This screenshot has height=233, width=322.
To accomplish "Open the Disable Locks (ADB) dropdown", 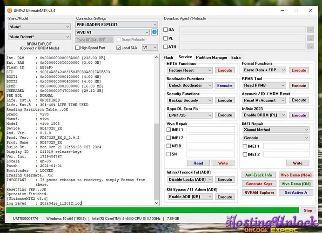I will coord(190,179).
